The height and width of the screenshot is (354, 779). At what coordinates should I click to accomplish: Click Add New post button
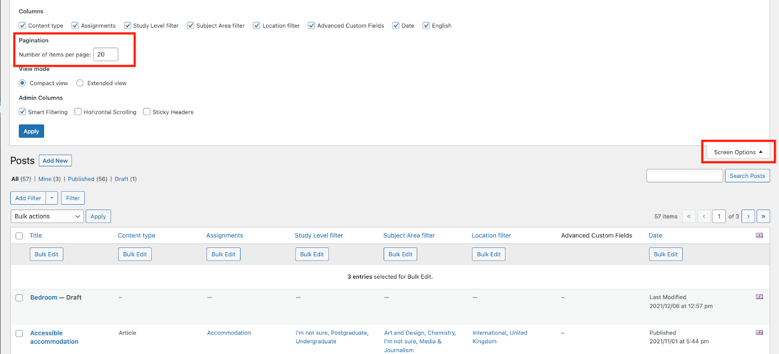click(x=55, y=160)
